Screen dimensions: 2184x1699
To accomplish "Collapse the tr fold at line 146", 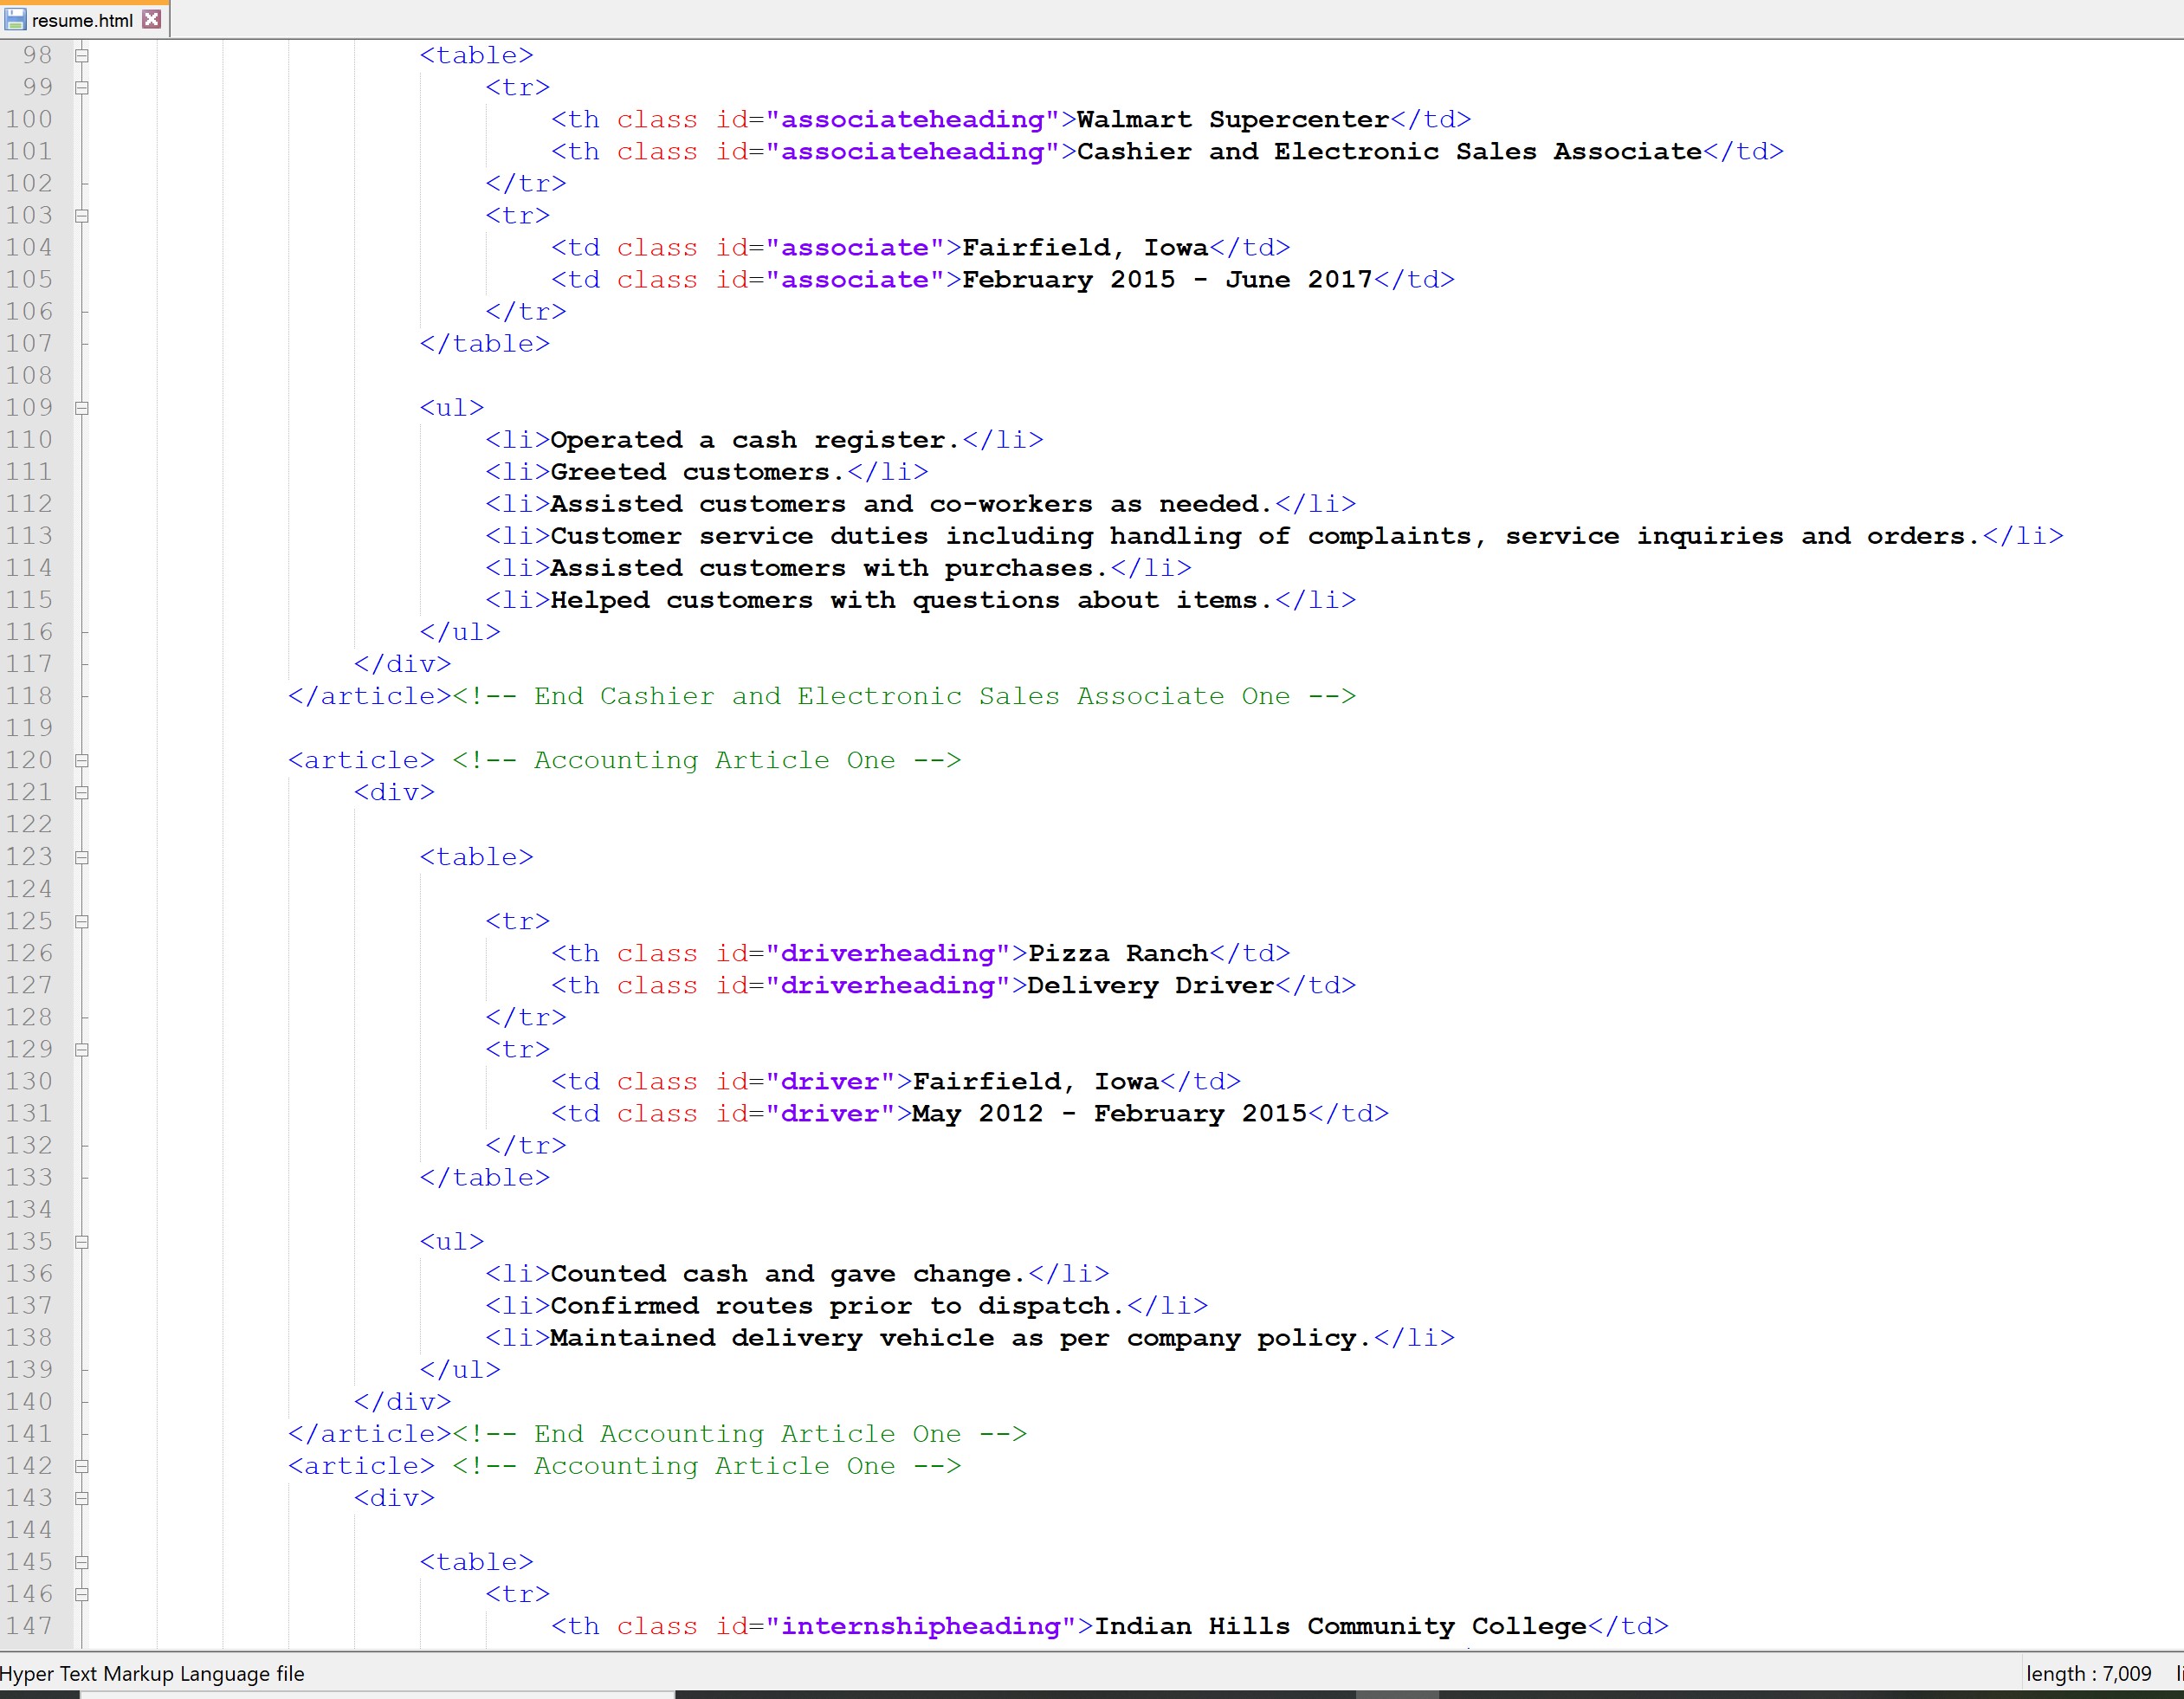I will tap(82, 1595).
